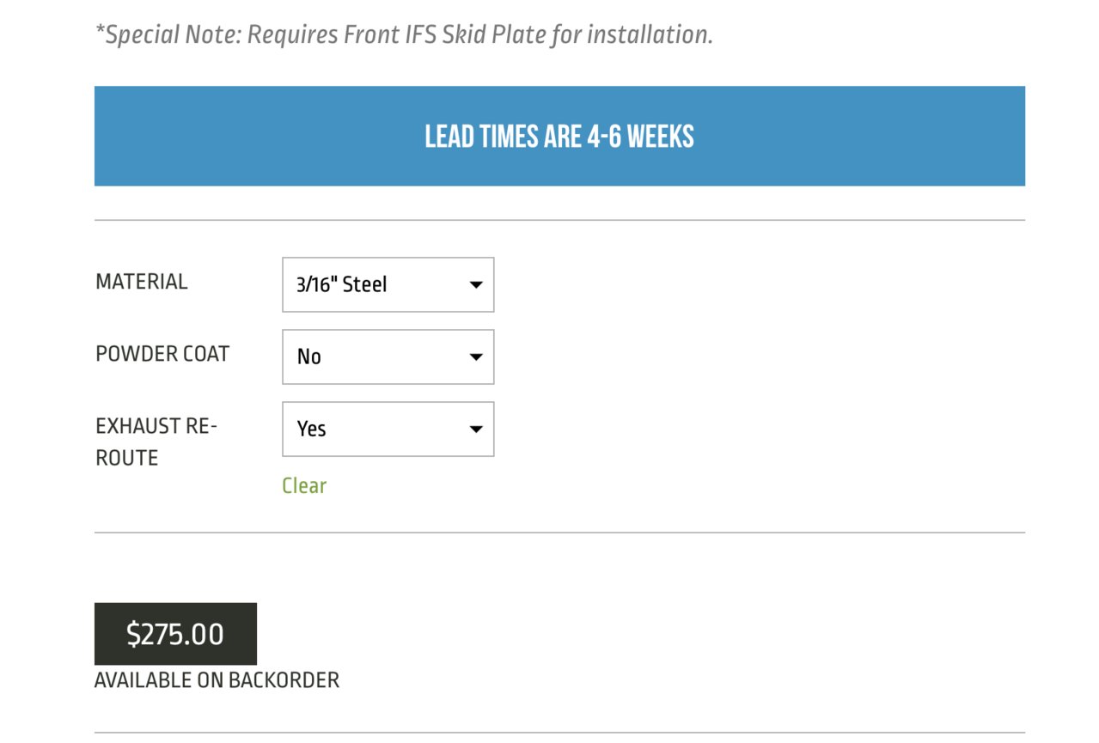Screen dimensions: 1099x743
Task: Click the POWDER COAT field label
Action: click(162, 354)
